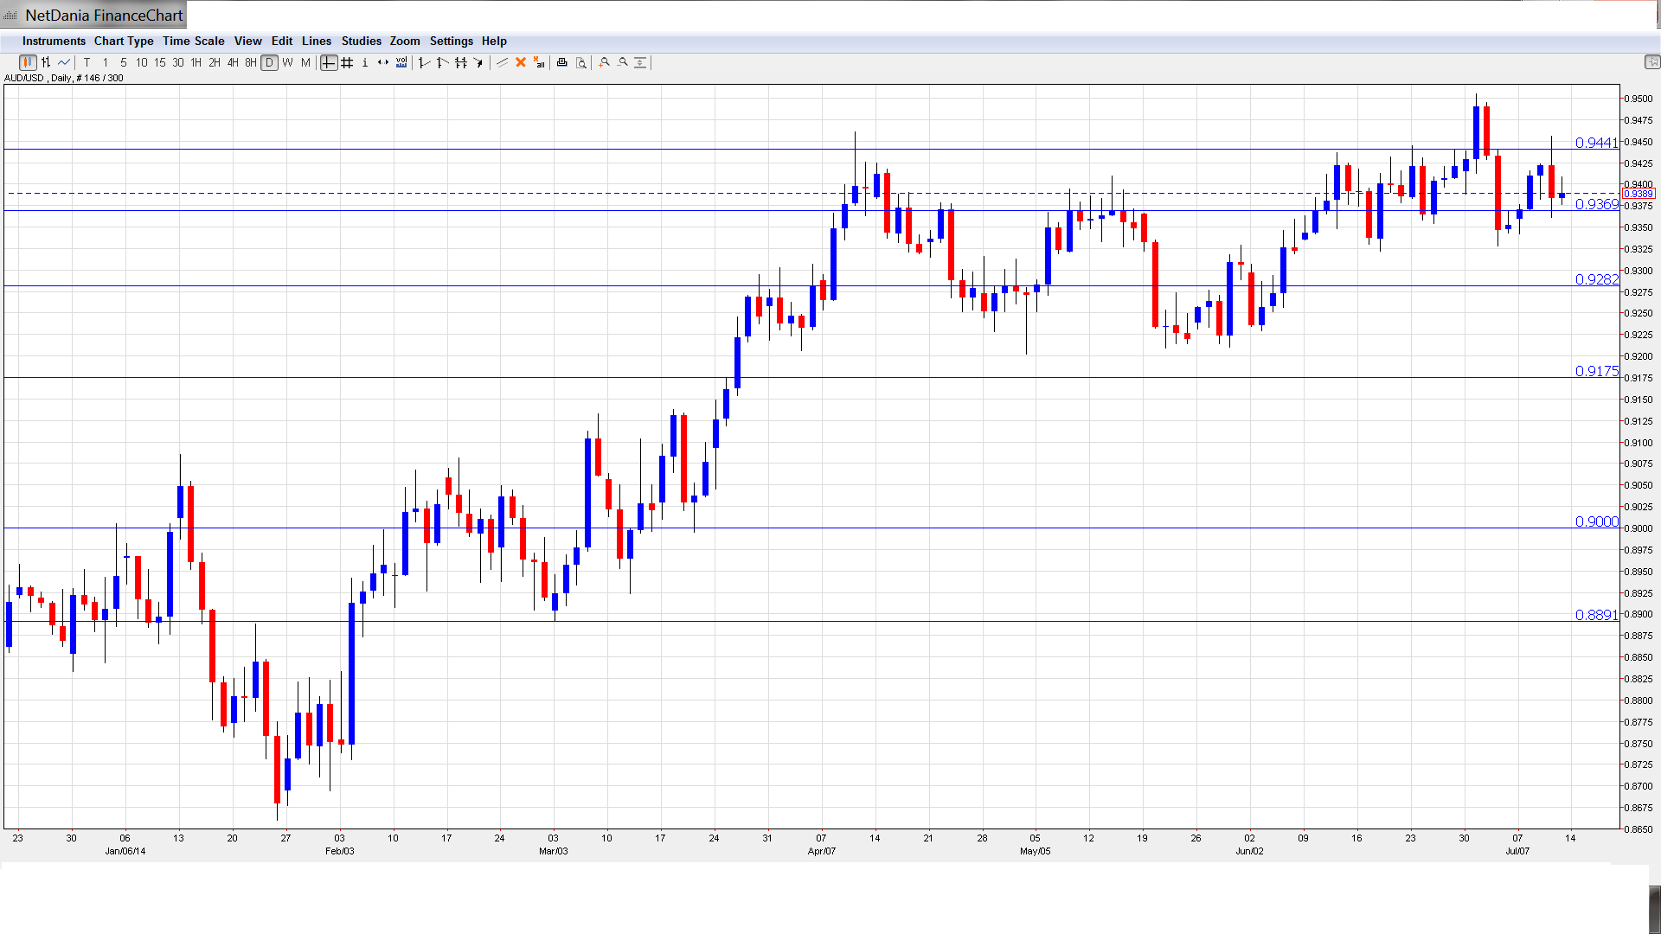
Task: Select the weekly W time scale
Action: [x=287, y=62]
